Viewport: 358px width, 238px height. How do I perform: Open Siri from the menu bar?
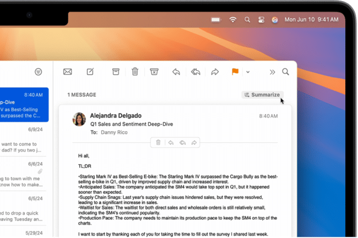pos(275,20)
